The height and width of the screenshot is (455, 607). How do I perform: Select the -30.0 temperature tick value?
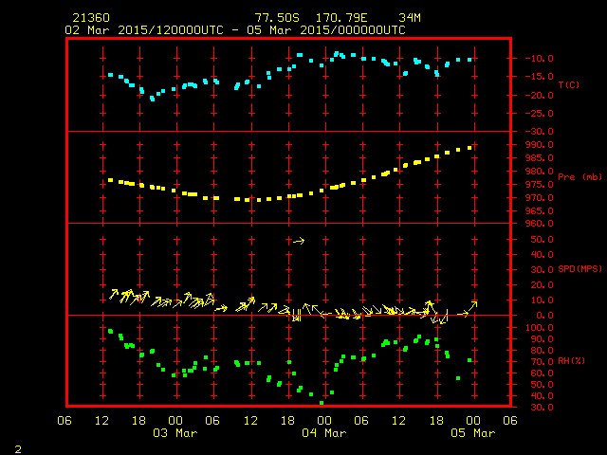click(x=540, y=132)
